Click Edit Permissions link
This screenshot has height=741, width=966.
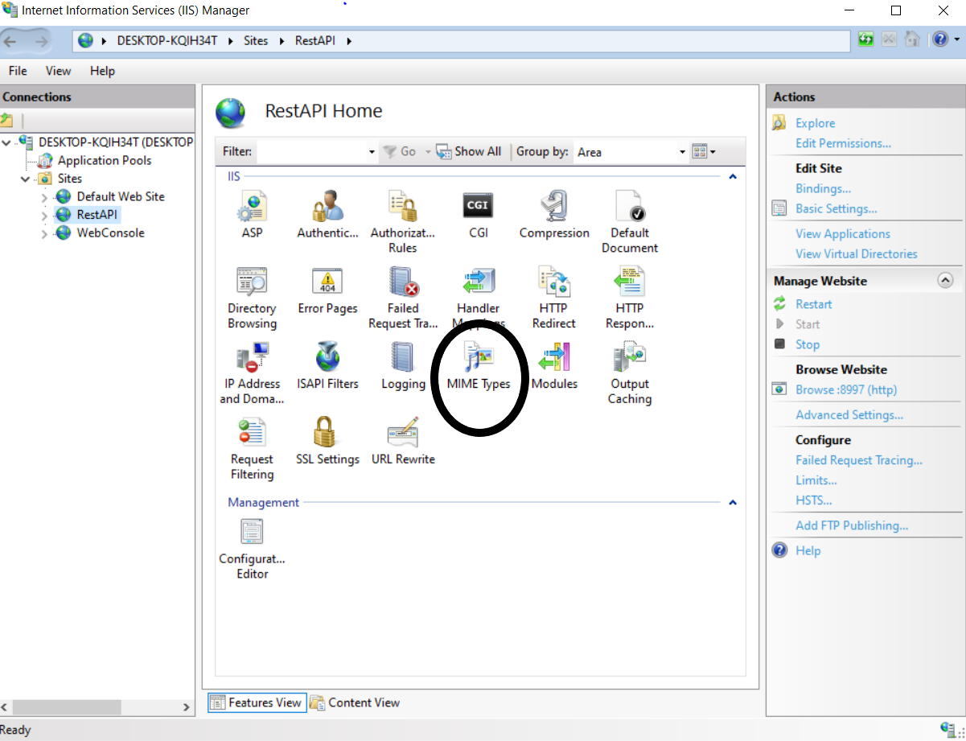843,143
